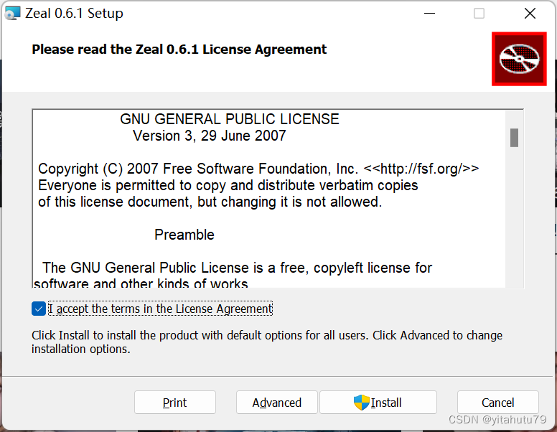Click the 'Zeal 0.6.1 Setup' title bar text
The height and width of the screenshot is (432, 557).
tap(75, 13)
